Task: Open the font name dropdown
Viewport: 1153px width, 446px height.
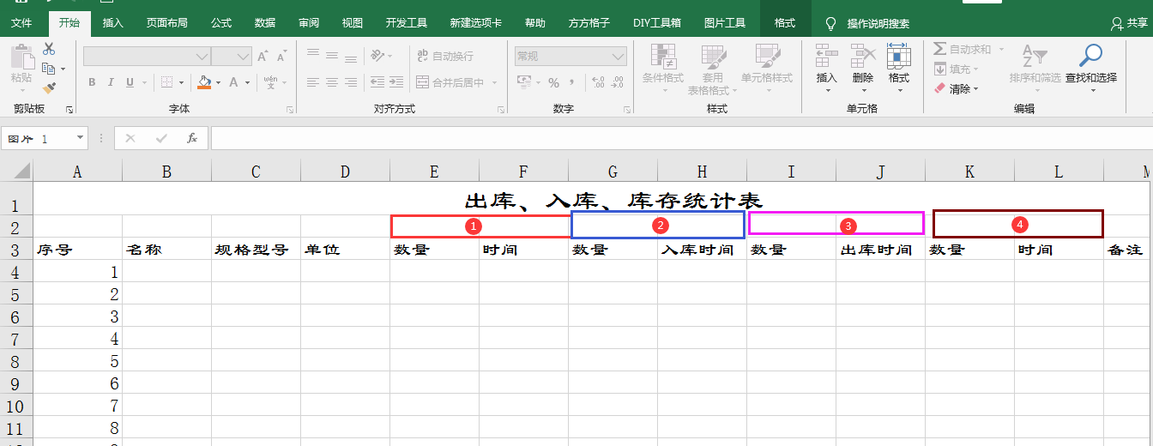Action: (x=202, y=57)
